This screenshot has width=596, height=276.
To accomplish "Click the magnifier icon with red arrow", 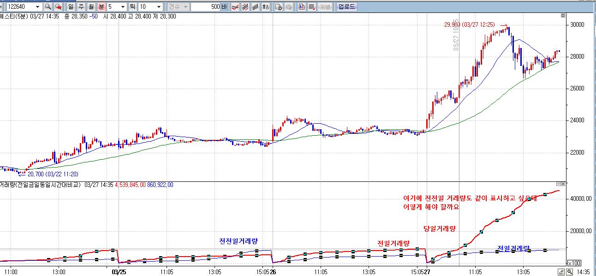I will 58,7.
